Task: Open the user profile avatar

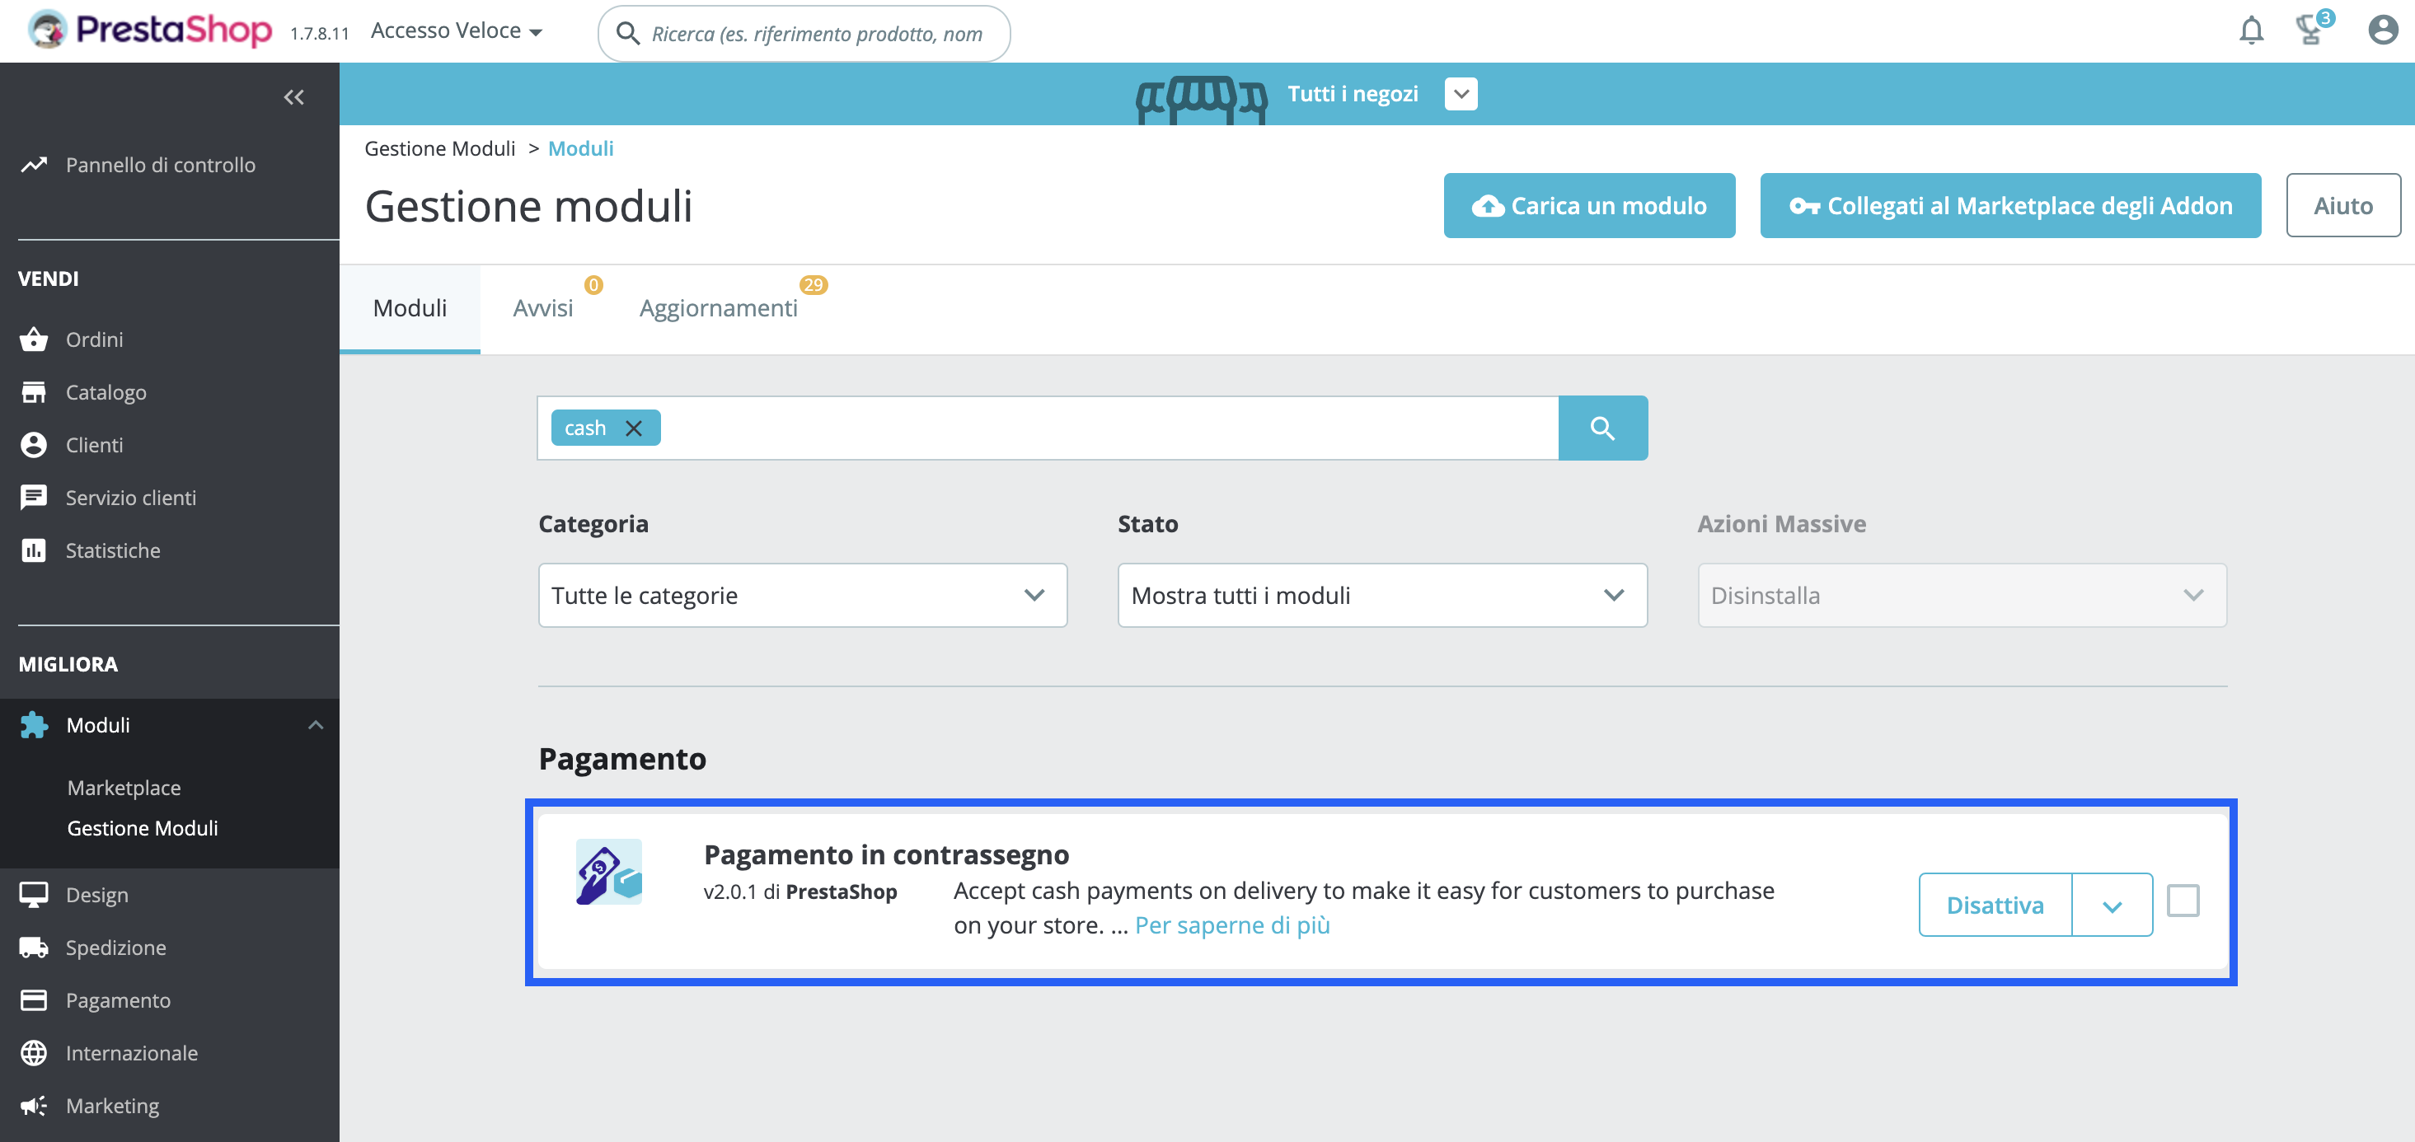Action: [x=2382, y=31]
